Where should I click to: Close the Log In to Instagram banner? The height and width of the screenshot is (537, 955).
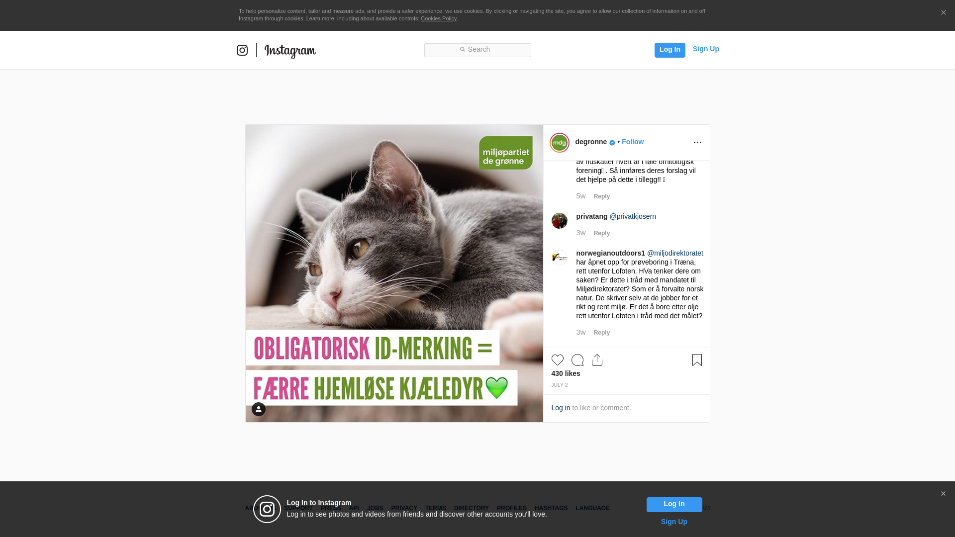pyautogui.click(x=943, y=494)
